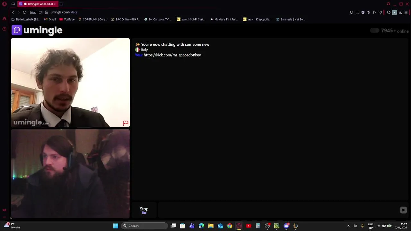Go forward to the next page
Image resolution: width=411 pixels, height=231 pixels.
click(19, 12)
